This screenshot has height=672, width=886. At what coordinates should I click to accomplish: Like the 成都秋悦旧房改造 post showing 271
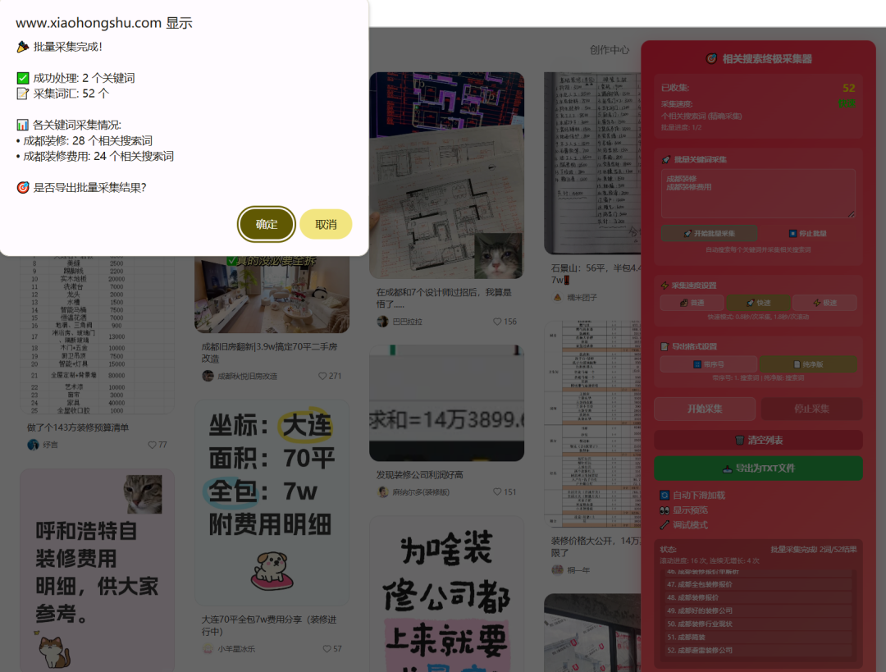(x=322, y=376)
